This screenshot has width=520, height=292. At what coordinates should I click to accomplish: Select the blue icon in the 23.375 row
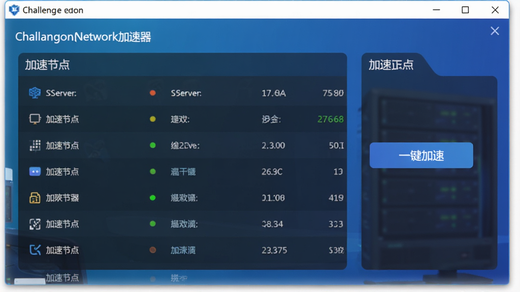35,250
